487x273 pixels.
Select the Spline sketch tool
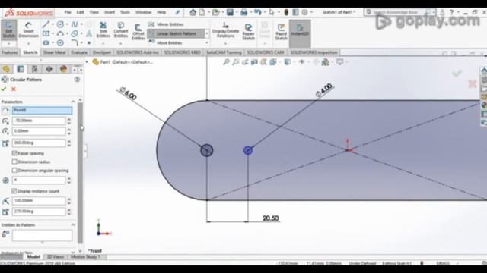pos(75,24)
